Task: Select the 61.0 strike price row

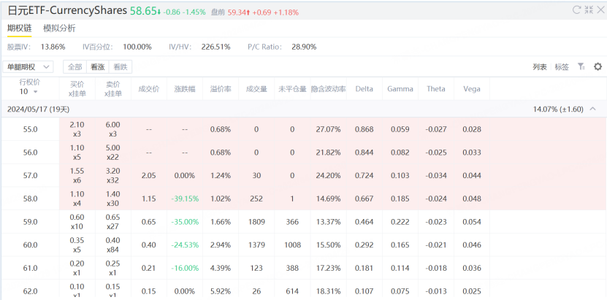Action: (x=304, y=269)
